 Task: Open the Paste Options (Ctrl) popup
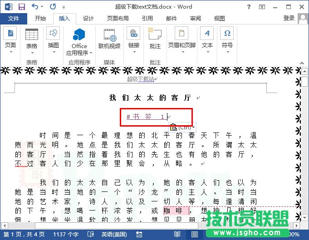coord(181,128)
